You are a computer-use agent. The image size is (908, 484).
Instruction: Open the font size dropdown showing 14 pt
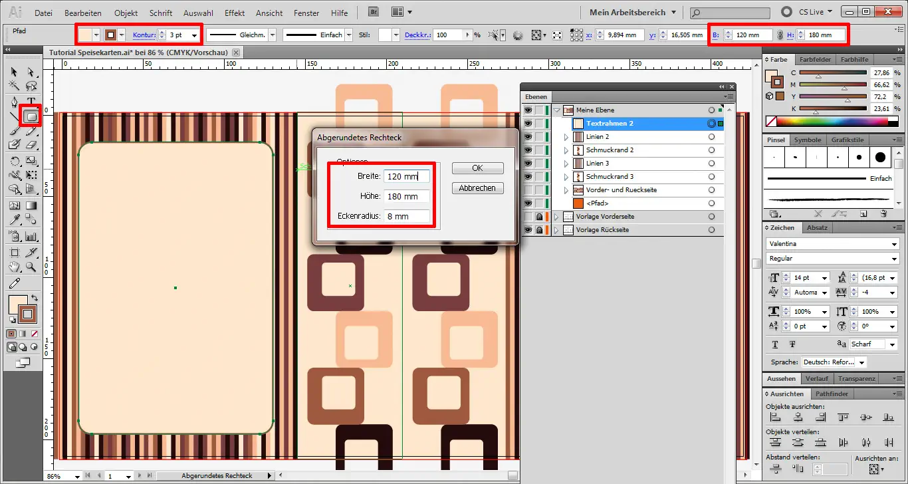824,277
